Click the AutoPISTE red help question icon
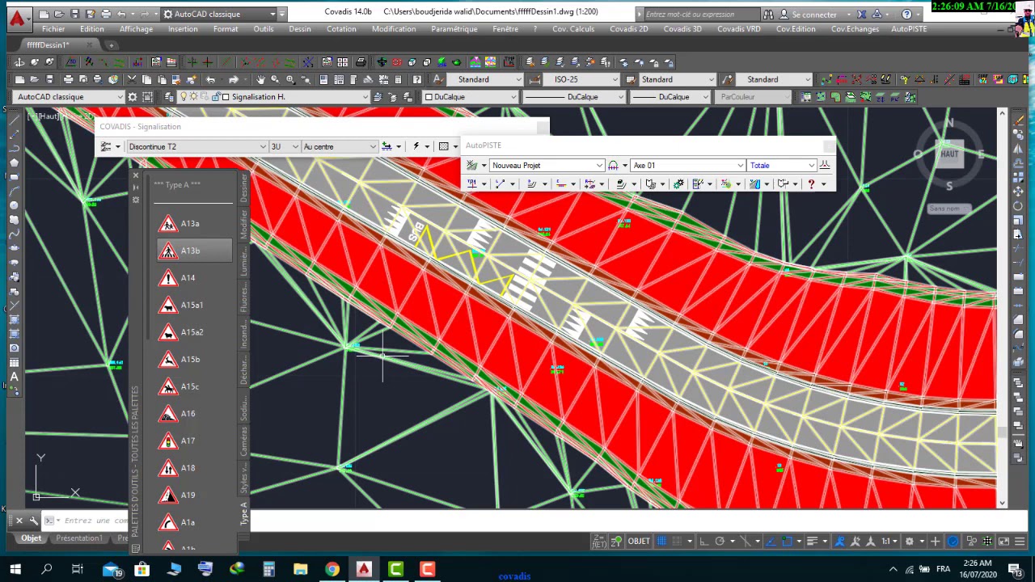 pyautogui.click(x=811, y=184)
